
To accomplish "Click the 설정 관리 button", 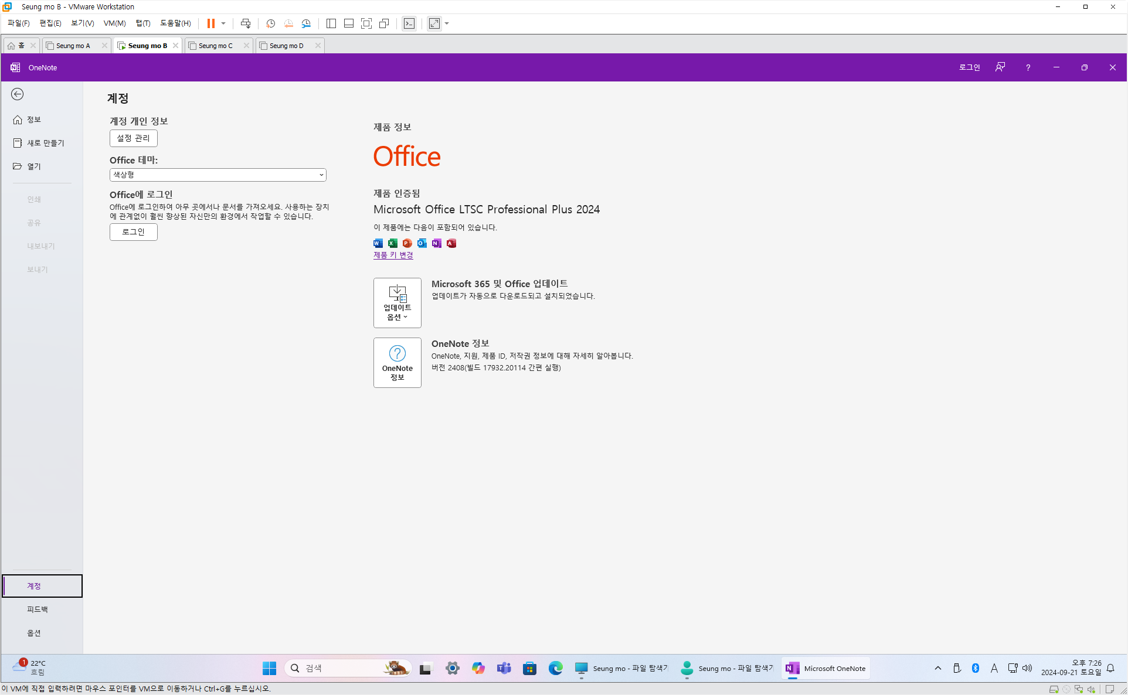I will pyautogui.click(x=133, y=138).
